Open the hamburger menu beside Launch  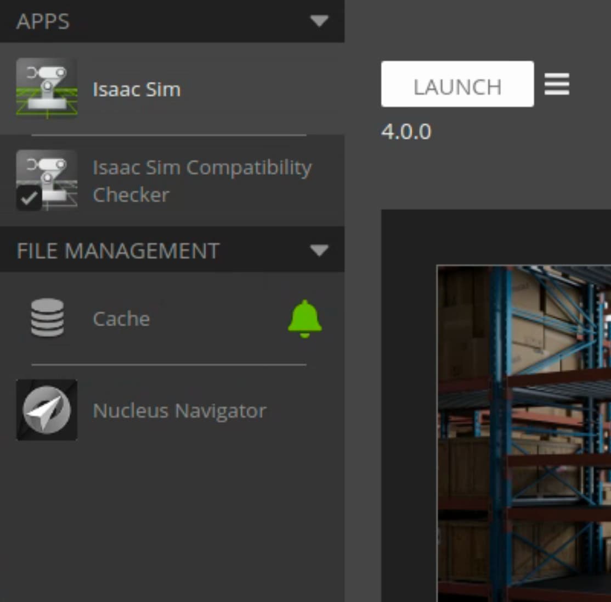(x=557, y=84)
